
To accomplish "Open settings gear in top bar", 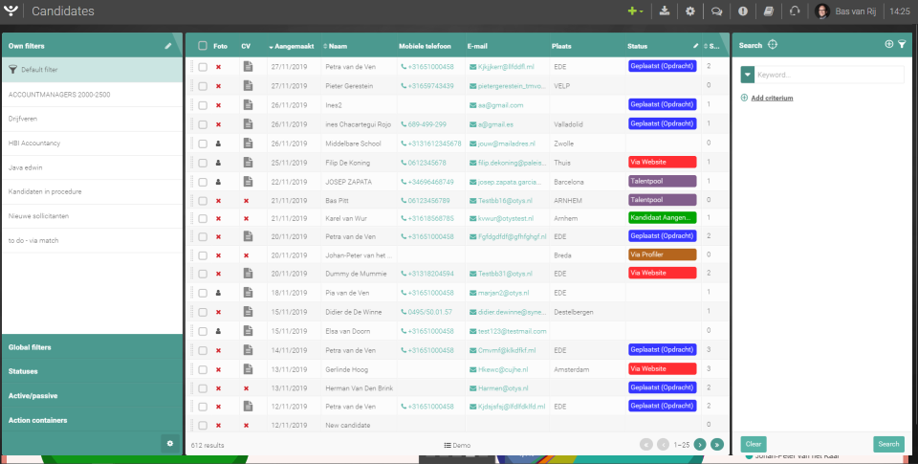I will pos(690,11).
